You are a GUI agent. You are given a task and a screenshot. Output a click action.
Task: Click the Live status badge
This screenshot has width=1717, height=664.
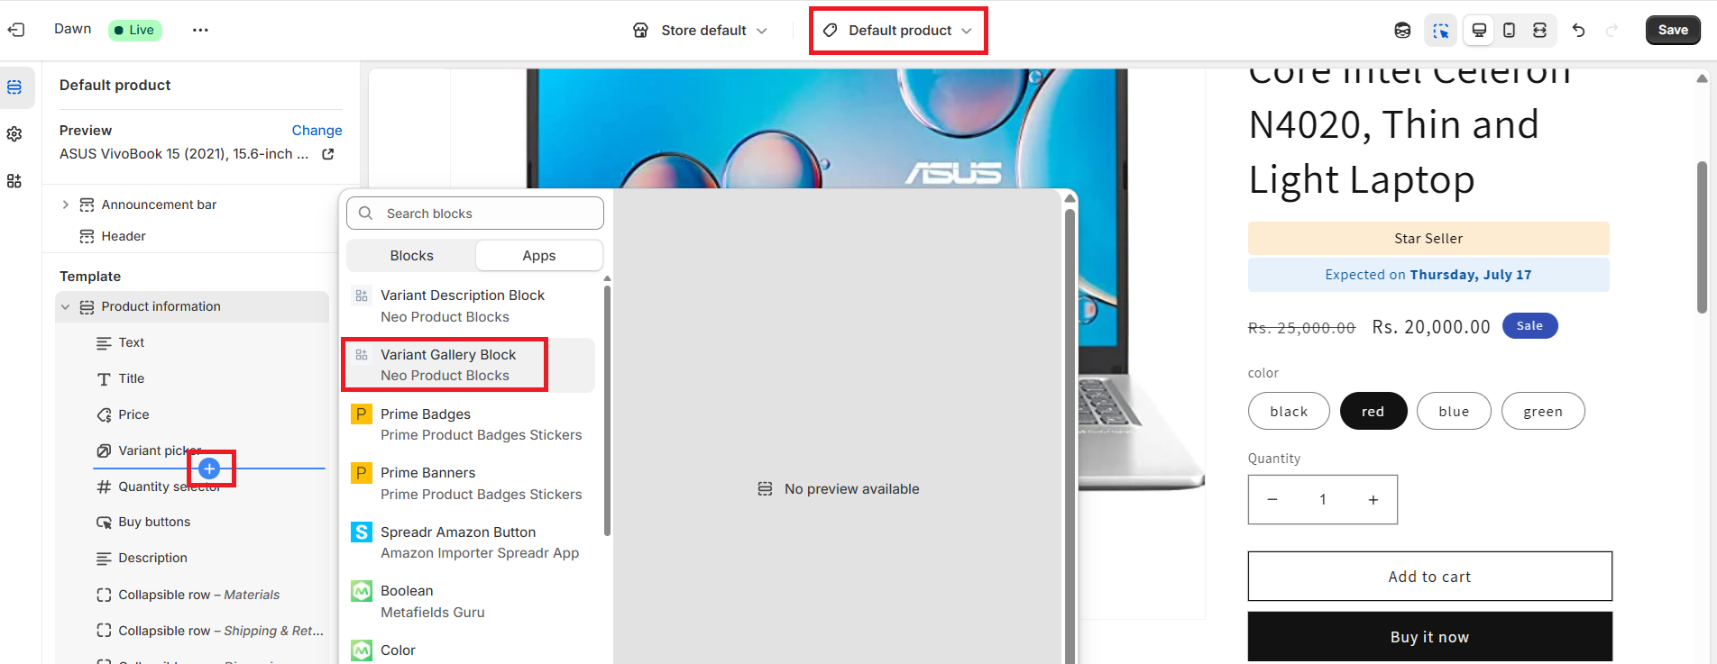135,30
